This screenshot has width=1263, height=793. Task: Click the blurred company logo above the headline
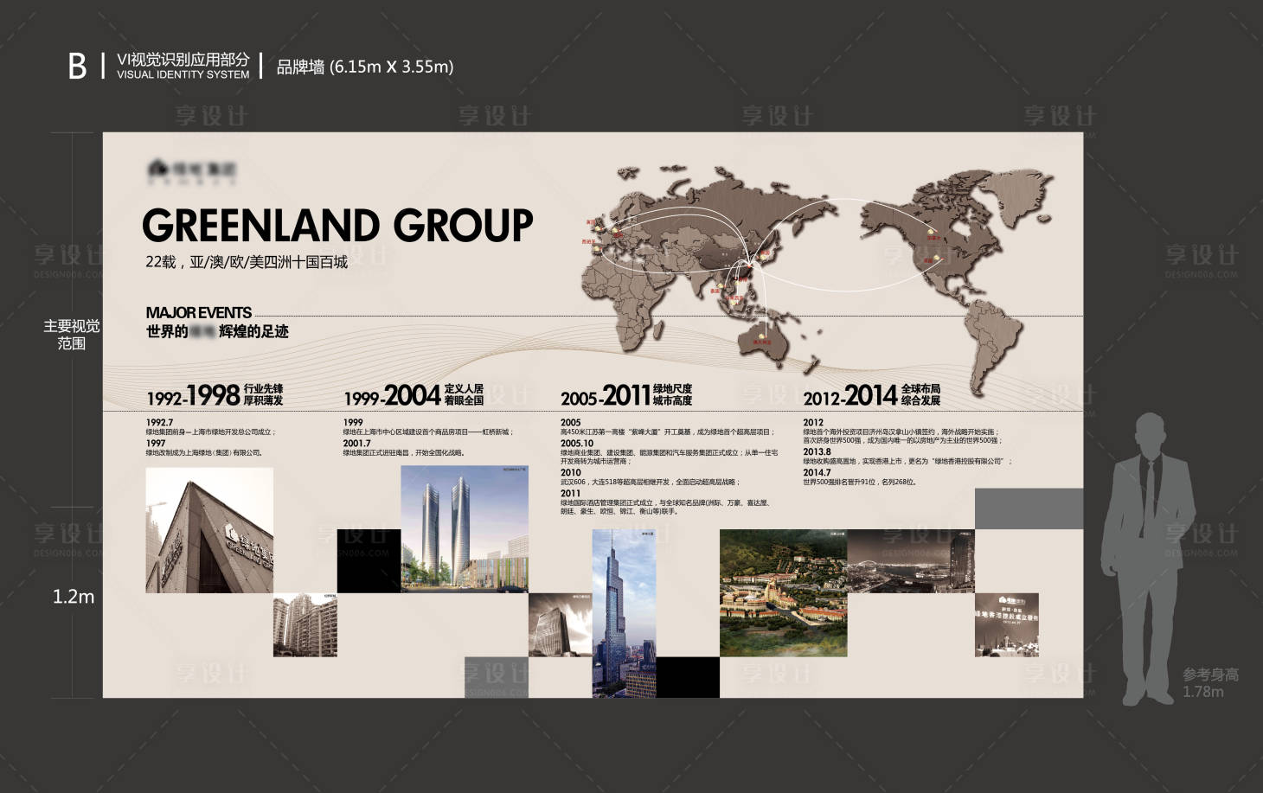tap(192, 171)
